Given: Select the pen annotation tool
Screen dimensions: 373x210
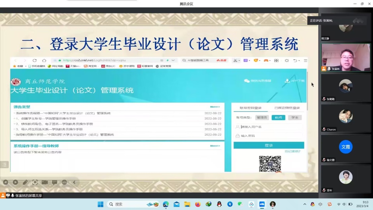Looking at the screenshot, I should 25,182.
